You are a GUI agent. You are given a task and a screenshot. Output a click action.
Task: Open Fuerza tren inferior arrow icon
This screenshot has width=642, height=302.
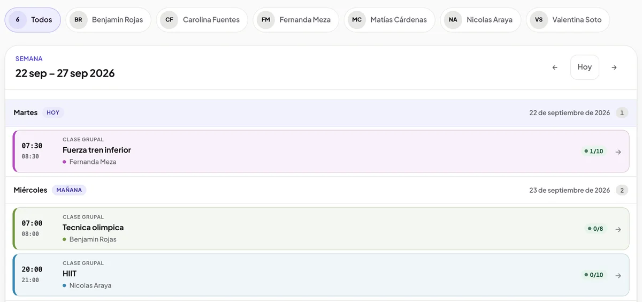[x=618, y=152]
